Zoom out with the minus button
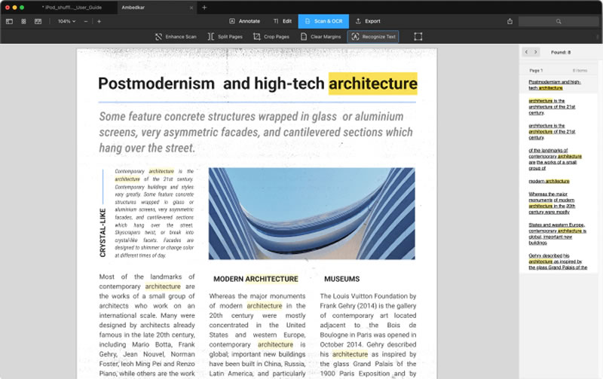 coord(86,22)
